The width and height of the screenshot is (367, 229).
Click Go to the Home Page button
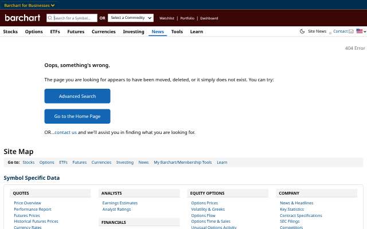pyautogui.click(x=77, y=116)
